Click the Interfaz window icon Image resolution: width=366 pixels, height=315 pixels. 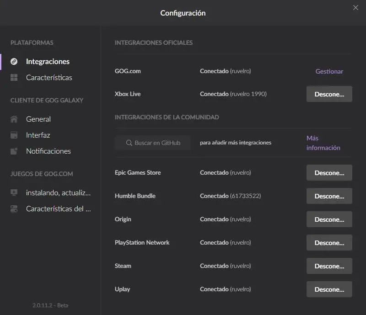(14, 135)
